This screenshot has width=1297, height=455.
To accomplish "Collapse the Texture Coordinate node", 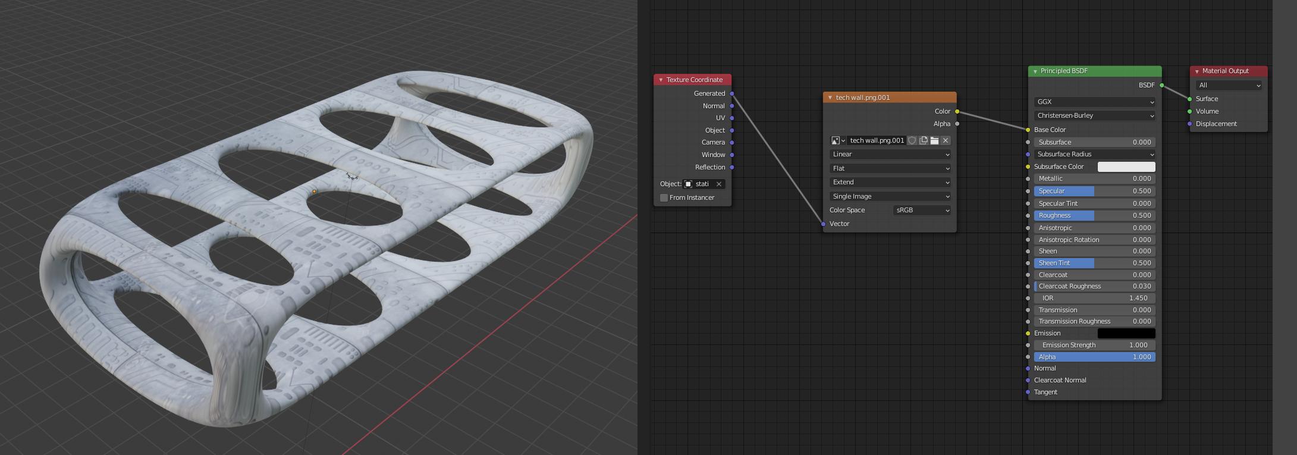I will pos(661,80).
